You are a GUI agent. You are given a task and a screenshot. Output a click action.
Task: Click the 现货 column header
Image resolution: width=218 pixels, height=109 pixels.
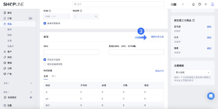[x=147, y=85]
